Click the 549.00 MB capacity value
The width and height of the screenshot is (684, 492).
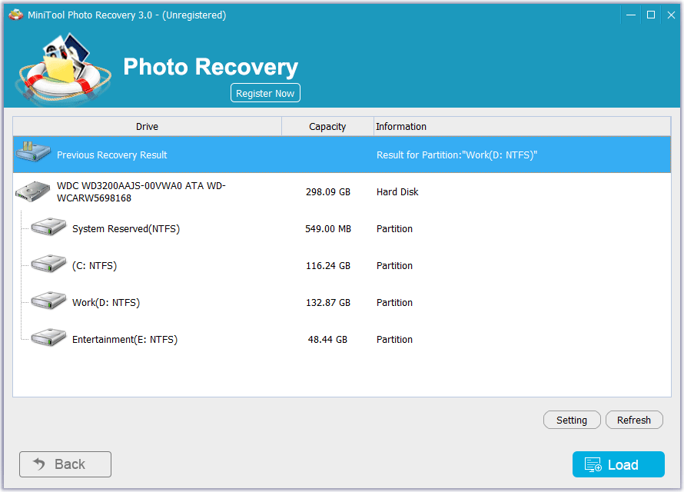click(x=328, y=229)
